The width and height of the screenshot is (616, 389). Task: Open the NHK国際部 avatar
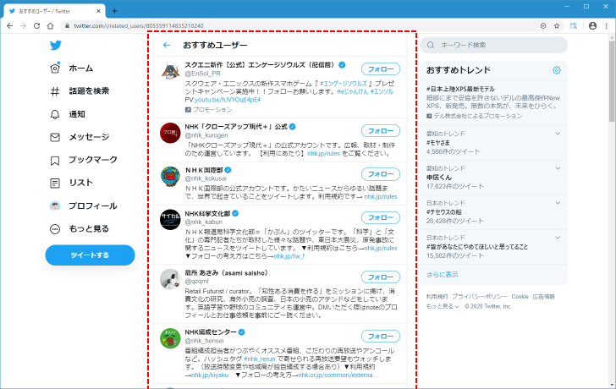pos(170,176)
